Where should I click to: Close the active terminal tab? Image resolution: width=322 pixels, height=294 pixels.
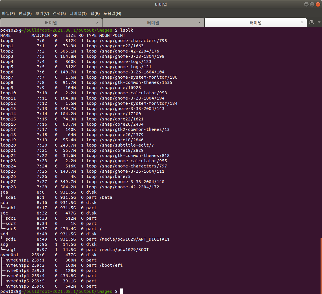302,22
